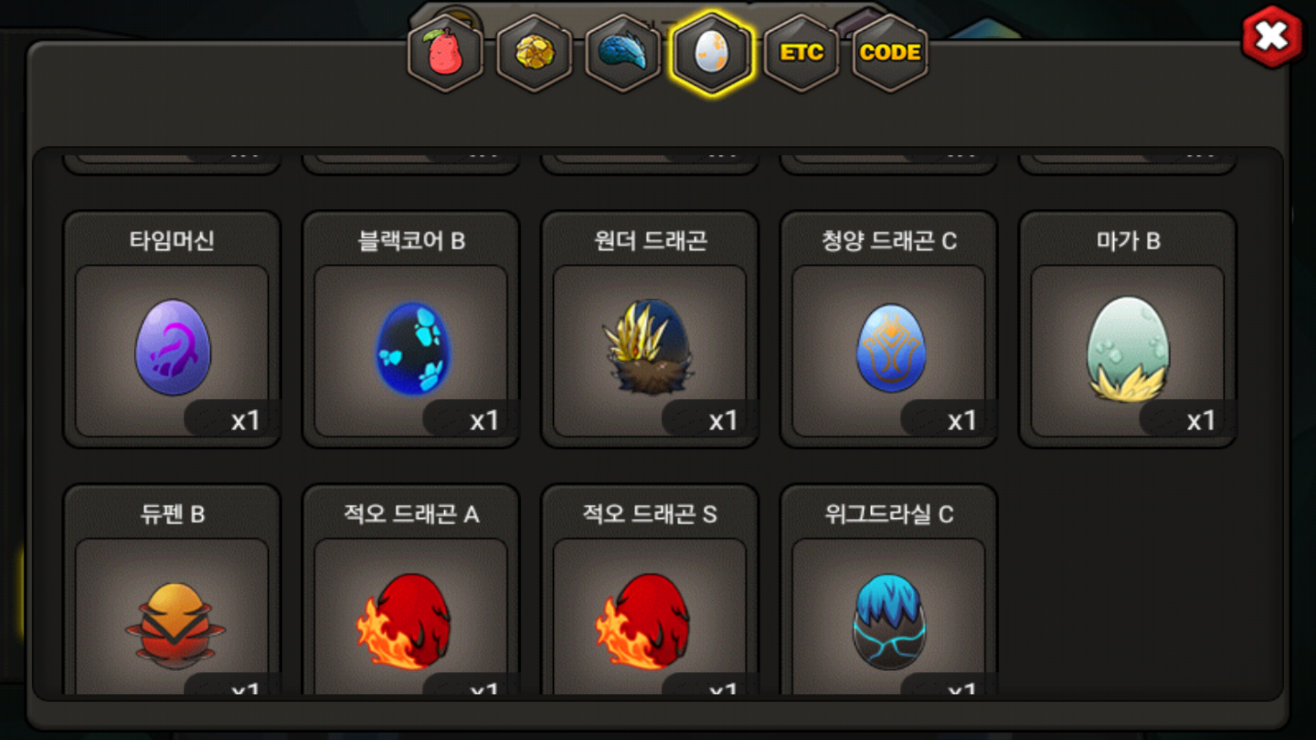Screen dimensions: 1316x740
Task: Switch to the ETC tab
Action: pos(801,53)
